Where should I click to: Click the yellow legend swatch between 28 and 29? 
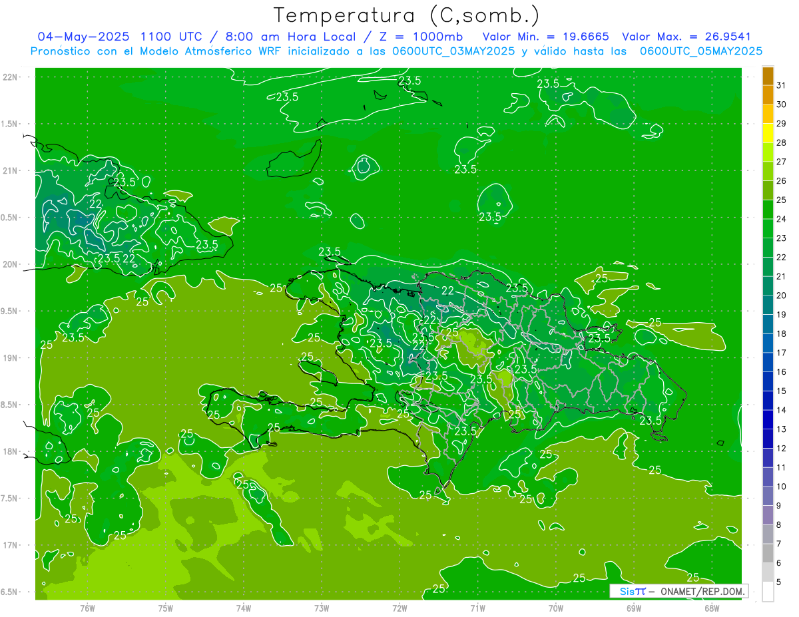click(x=768, y=133)
